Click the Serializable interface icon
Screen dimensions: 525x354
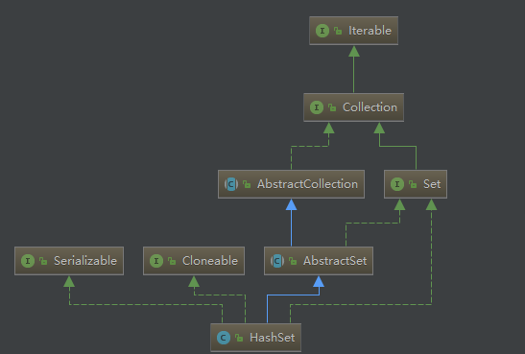(x=28, y=261)
